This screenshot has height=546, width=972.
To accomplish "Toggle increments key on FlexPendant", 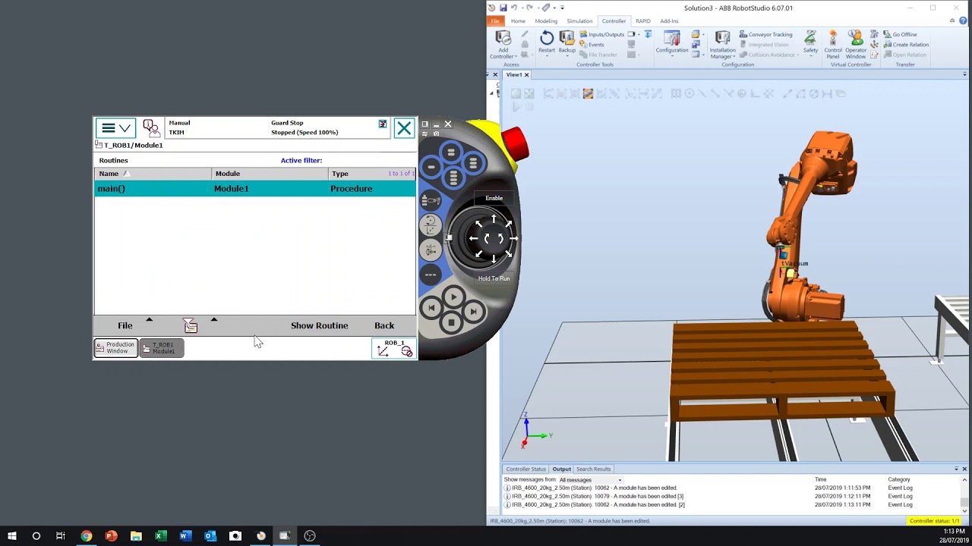I will coord(431,275).
